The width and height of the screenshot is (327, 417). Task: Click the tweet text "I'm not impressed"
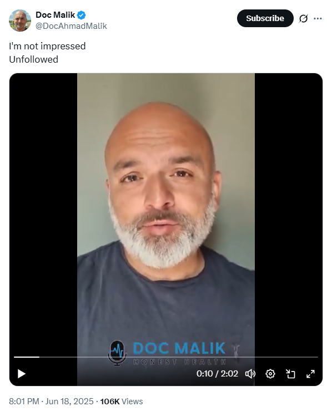(47, 46)
